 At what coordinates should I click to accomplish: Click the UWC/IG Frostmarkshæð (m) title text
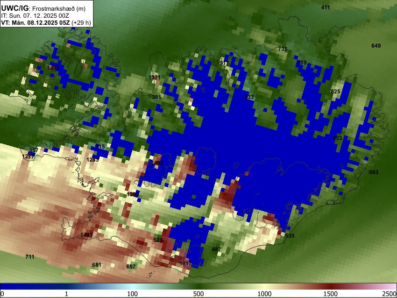43,8
